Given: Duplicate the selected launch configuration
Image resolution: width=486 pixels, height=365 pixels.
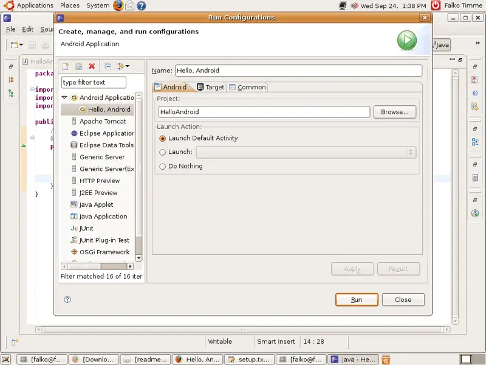Looking at the screenshot, I should click(x=78, y=66).
